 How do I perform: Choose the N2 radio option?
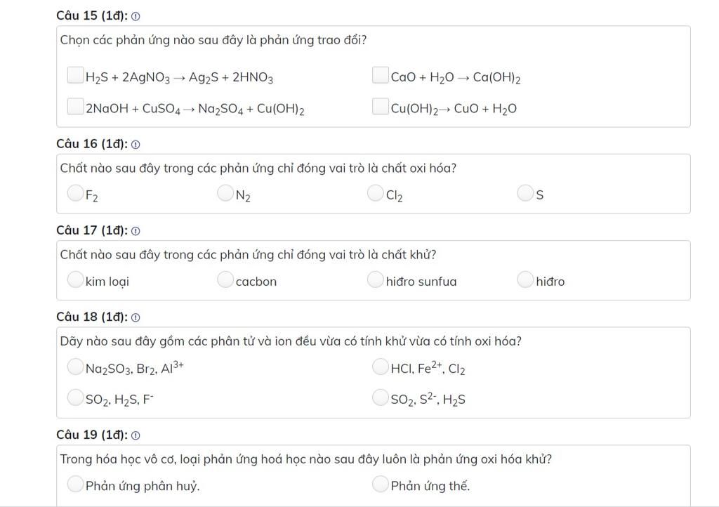click(225, 193)
